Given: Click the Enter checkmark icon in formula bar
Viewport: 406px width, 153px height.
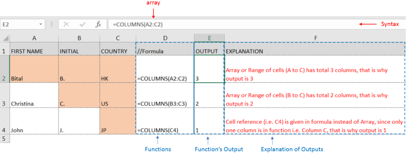Looking at the screenshot, I should click(82, 24).
